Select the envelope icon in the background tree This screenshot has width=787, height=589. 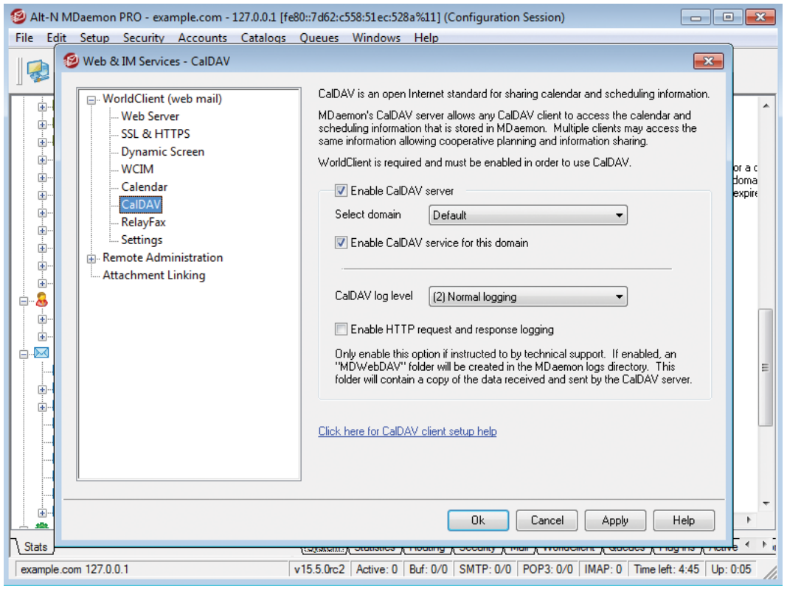(41, 352)
